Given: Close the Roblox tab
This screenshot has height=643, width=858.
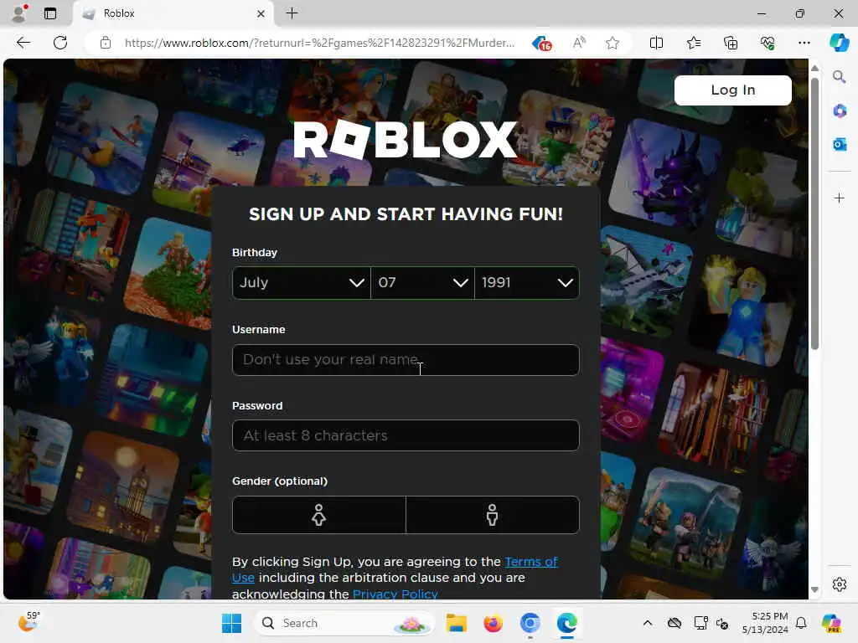Looking at the screenshot, I should (x=261, y=13).
